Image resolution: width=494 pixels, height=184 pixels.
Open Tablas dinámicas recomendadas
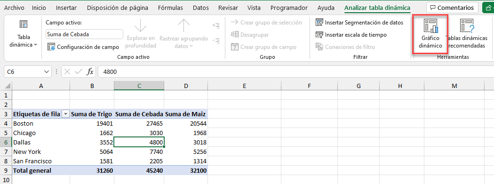point(467,34)
